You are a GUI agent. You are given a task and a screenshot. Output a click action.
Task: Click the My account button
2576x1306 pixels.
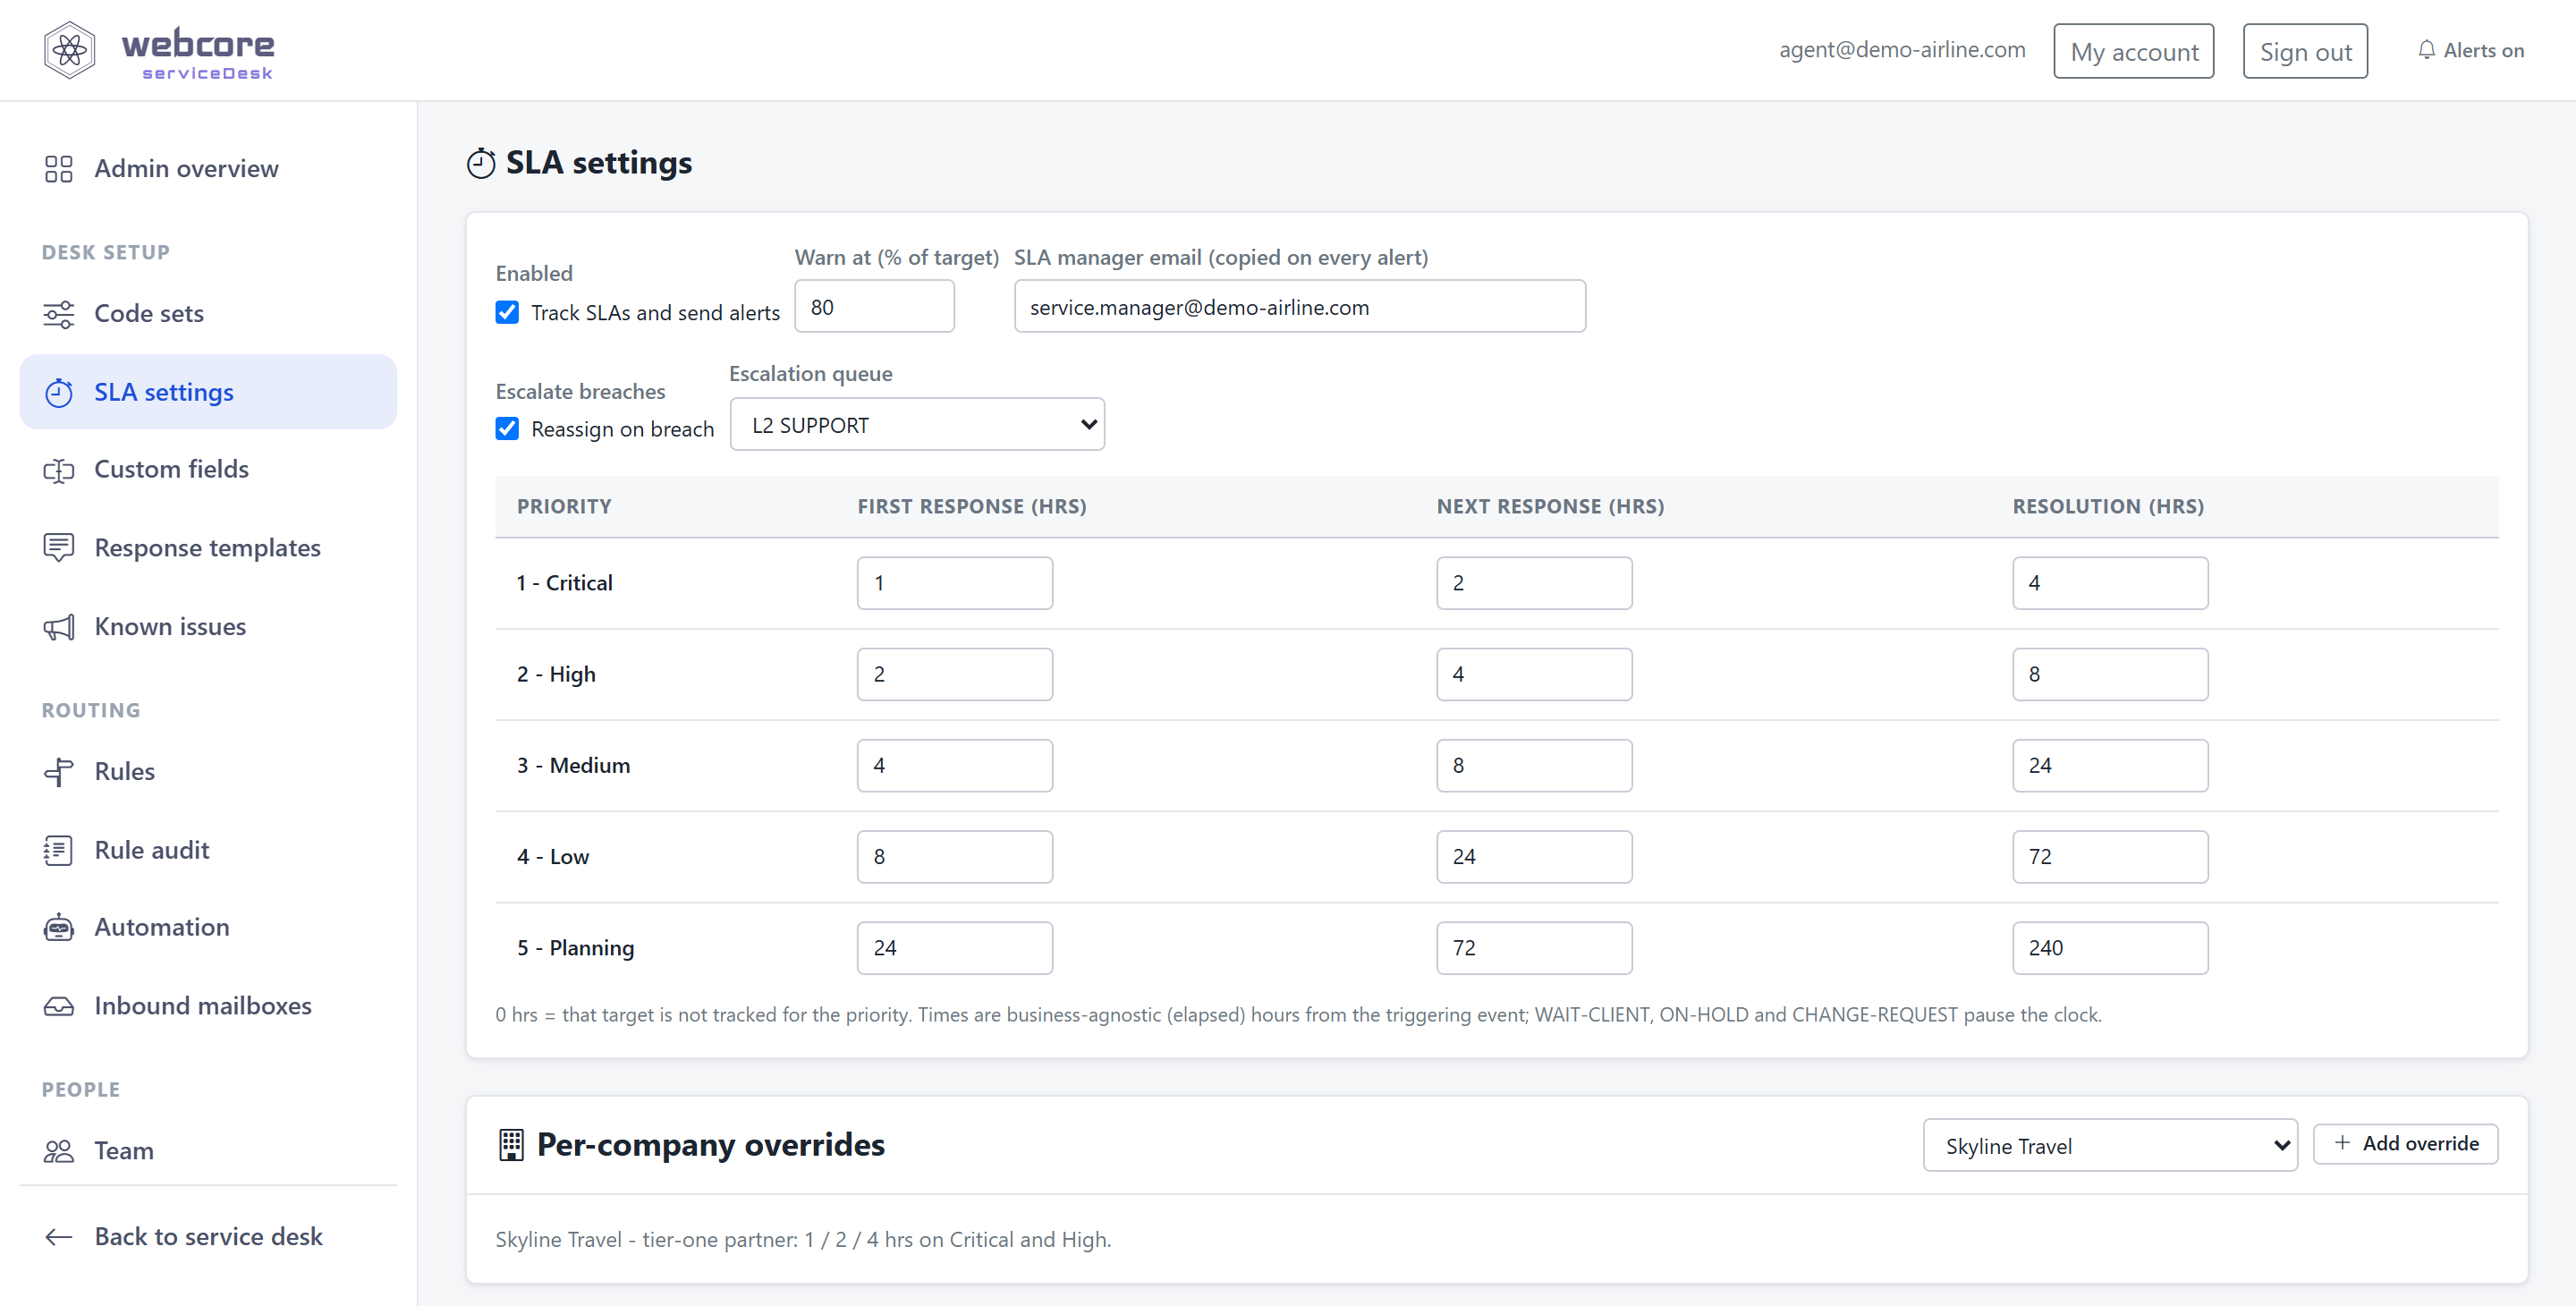point(2133,51)
